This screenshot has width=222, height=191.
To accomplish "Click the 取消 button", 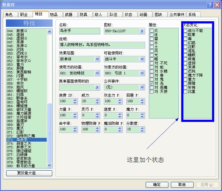I will point(182,185).
